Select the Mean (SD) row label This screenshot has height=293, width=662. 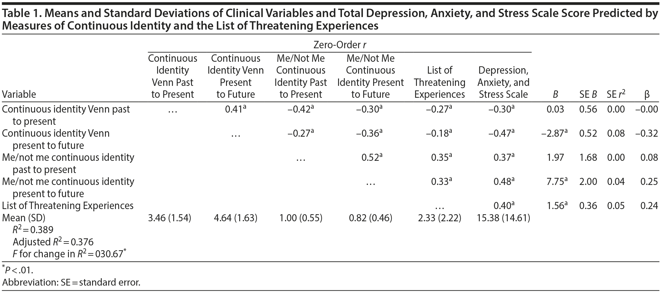click(x=24, y=218)
